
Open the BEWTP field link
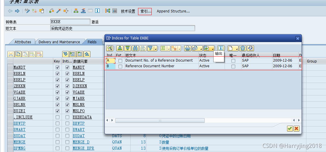point(20,124)
